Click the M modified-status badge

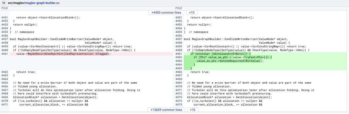[4, 3]
